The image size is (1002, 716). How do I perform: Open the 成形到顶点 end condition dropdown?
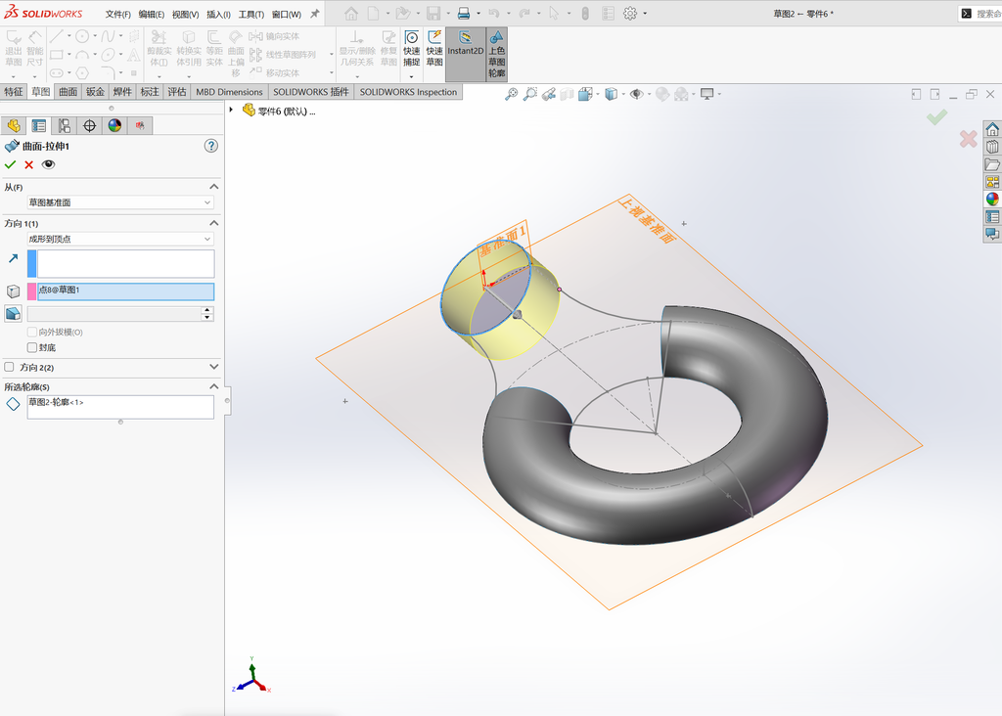pyautogui.click(x=120, y=239)
